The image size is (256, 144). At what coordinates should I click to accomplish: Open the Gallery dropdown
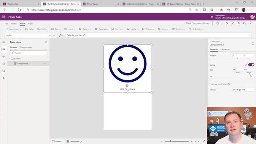click(x=84, y=29)
